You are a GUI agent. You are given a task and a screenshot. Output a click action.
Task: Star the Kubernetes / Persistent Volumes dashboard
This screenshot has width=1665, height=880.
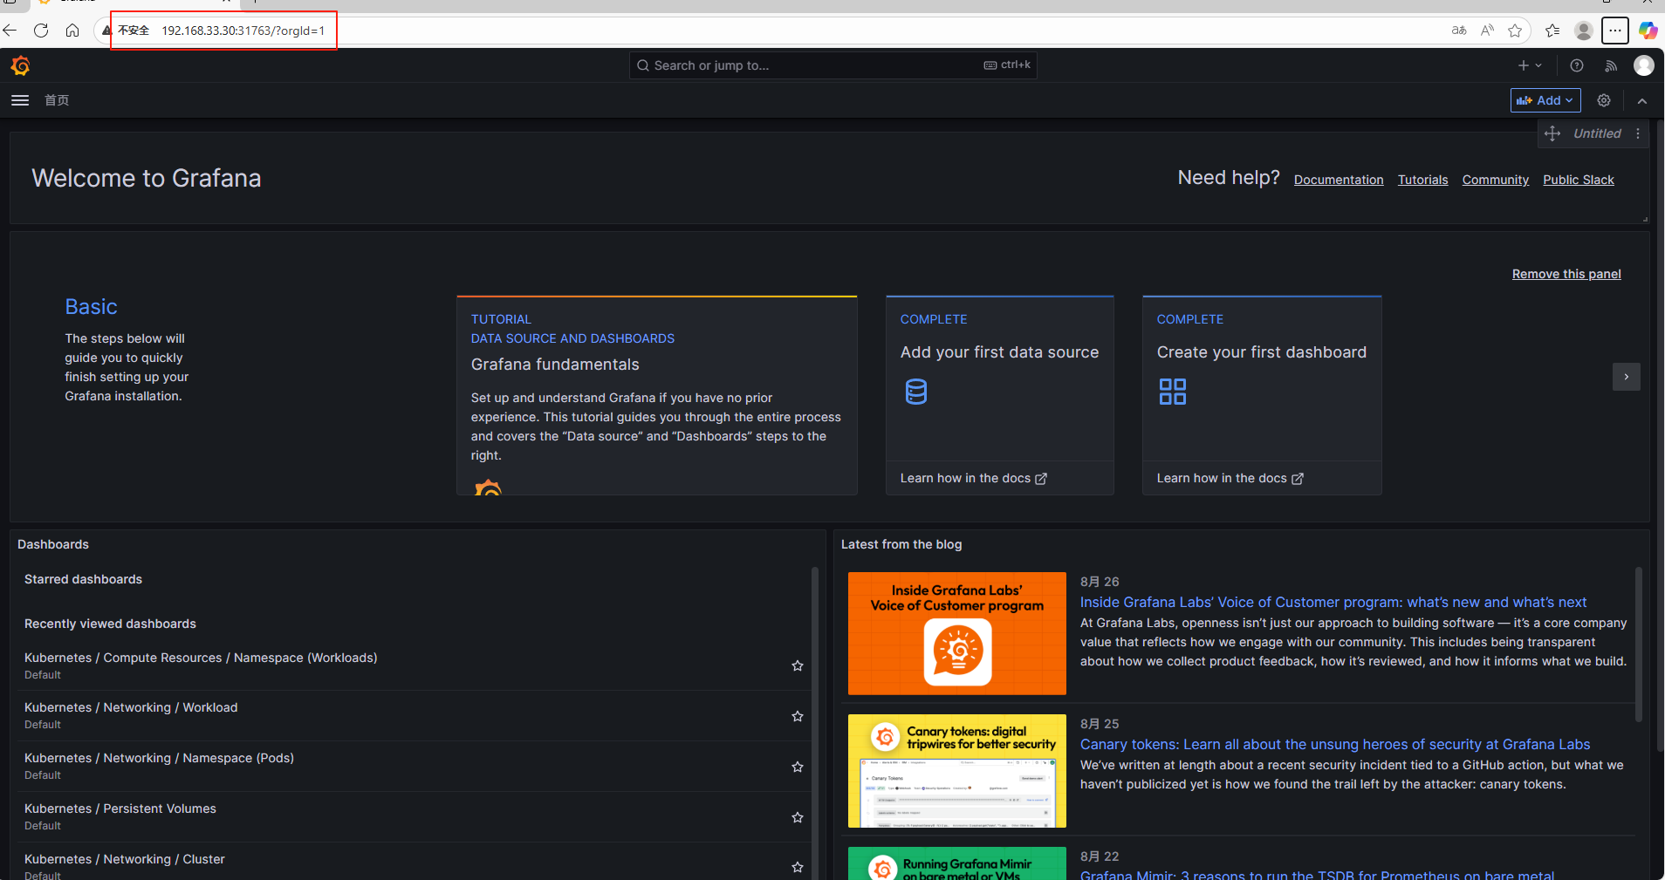[x=798, y=817]
